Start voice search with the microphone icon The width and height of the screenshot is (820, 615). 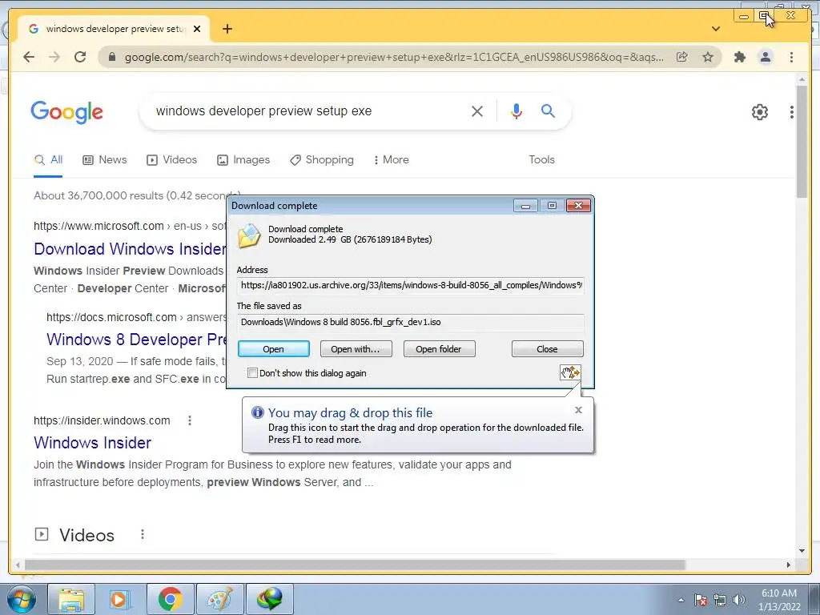[x=517, y=111]
